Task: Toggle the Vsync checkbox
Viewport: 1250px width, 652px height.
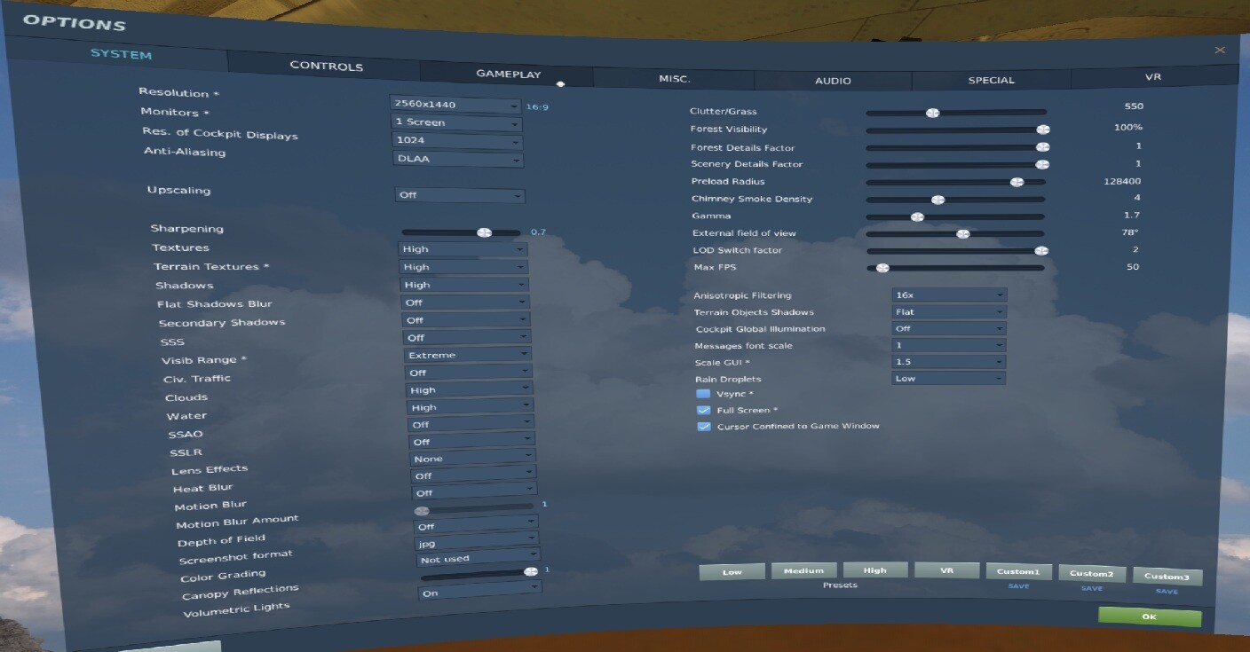Action: point(703,393)
